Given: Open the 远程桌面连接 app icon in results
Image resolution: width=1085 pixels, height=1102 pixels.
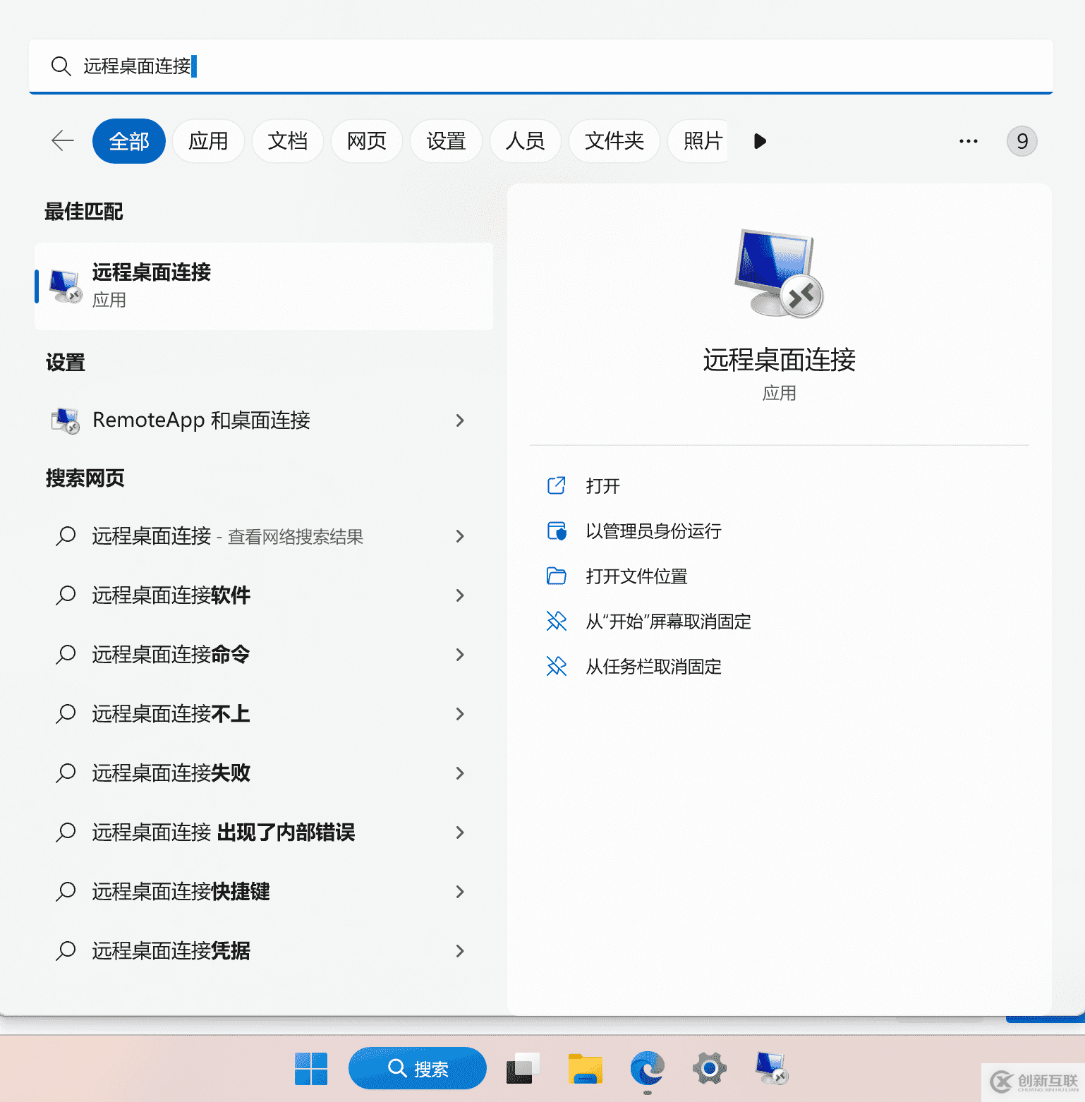Looking at the screenshot, I should (x=63, y=284).
